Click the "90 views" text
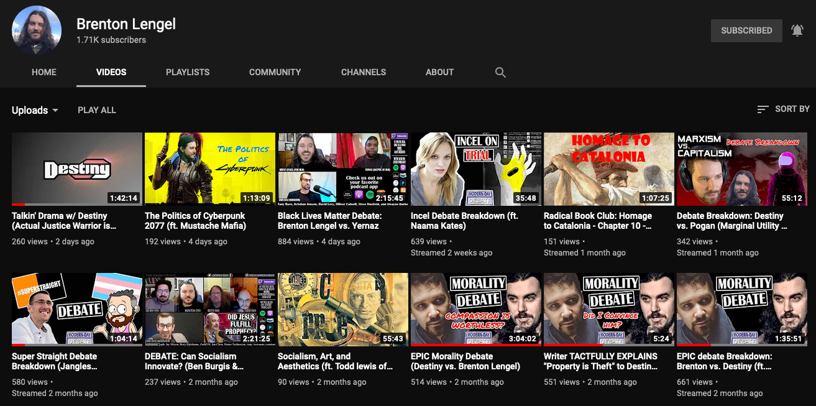Image resolution: width=816 pixels, height=406 pixels. pos(293,382)
